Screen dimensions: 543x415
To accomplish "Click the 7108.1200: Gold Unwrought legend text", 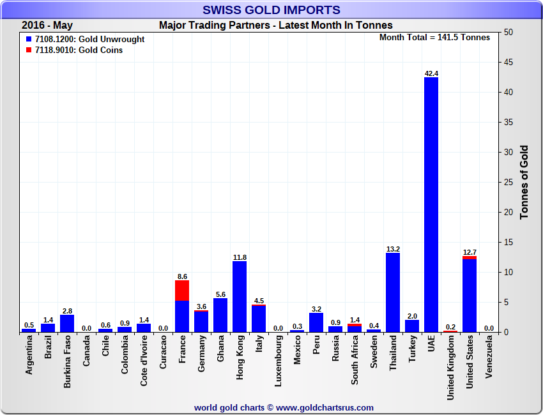I will 89,40.
